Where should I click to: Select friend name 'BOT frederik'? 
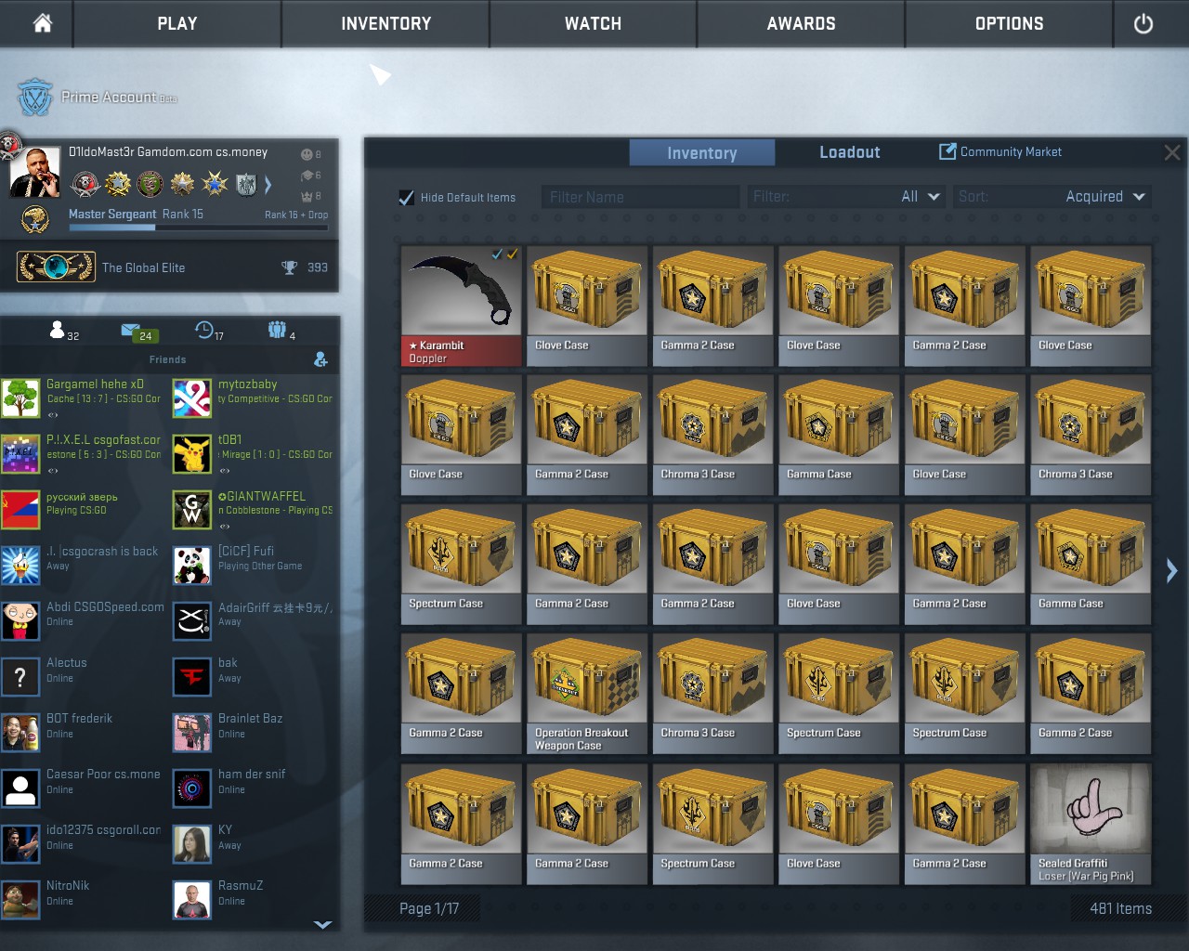click(x=79, y=719)
